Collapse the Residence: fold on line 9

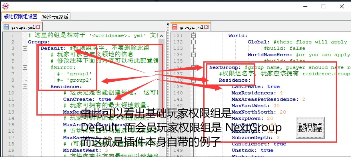(x=25, y=86)
